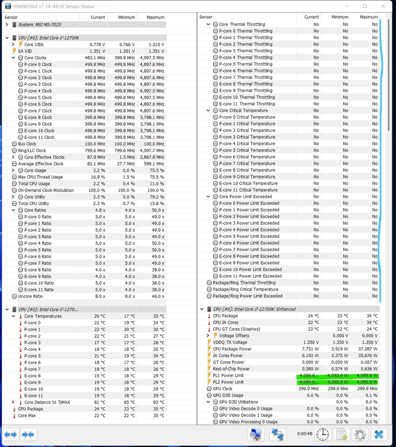Select the Max CPU/Thread Usage row
396x447 pixels.
(84, 177)
